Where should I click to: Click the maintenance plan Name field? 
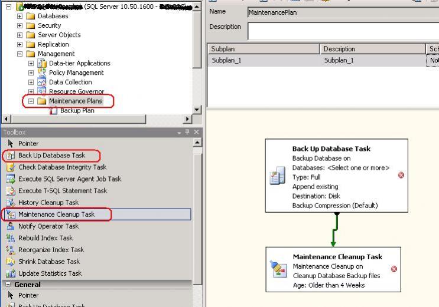(343, 12)
